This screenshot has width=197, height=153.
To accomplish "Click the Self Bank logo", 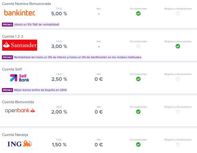I will coord(20,78).
